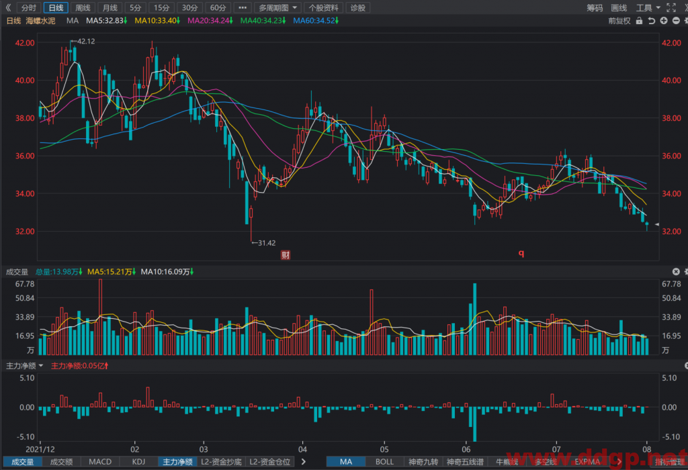Open the 工具 tools dropdown
688x470 pixels.
point(648,7)
